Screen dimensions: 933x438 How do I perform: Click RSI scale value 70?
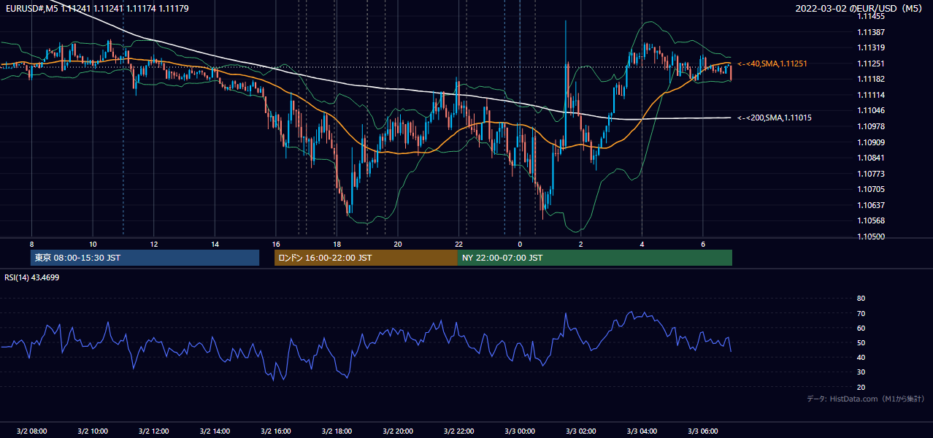coord(861,313)
